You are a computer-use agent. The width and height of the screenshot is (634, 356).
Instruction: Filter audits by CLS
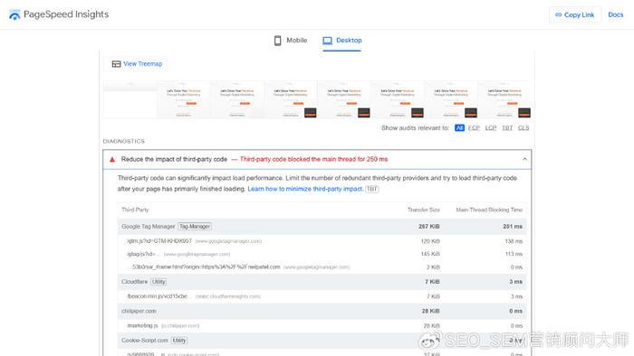[524, 127]
